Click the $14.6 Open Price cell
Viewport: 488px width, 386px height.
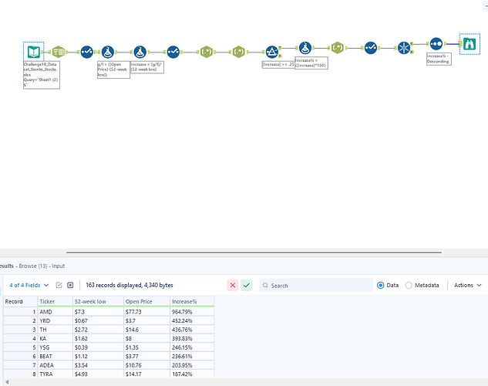click(146, 330)
